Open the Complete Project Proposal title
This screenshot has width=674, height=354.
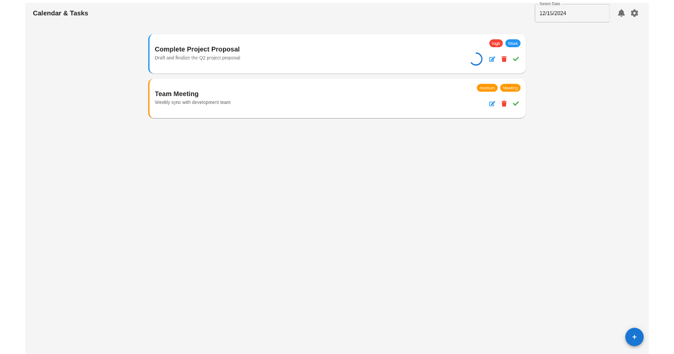click(197, 49)
